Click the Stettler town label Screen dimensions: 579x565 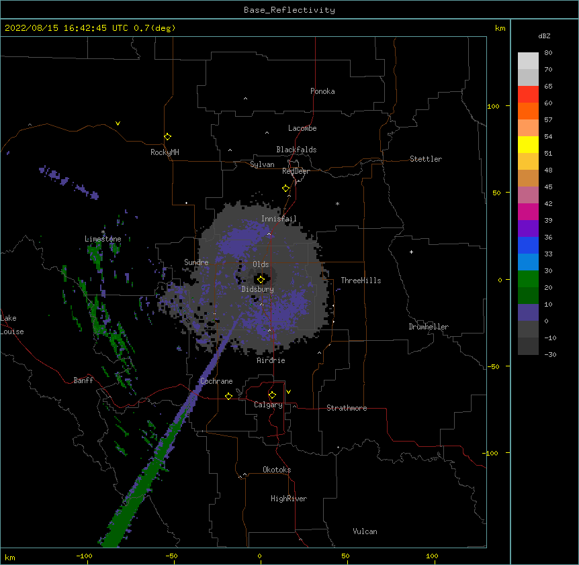pyautogui.click(x=426, y=159)
